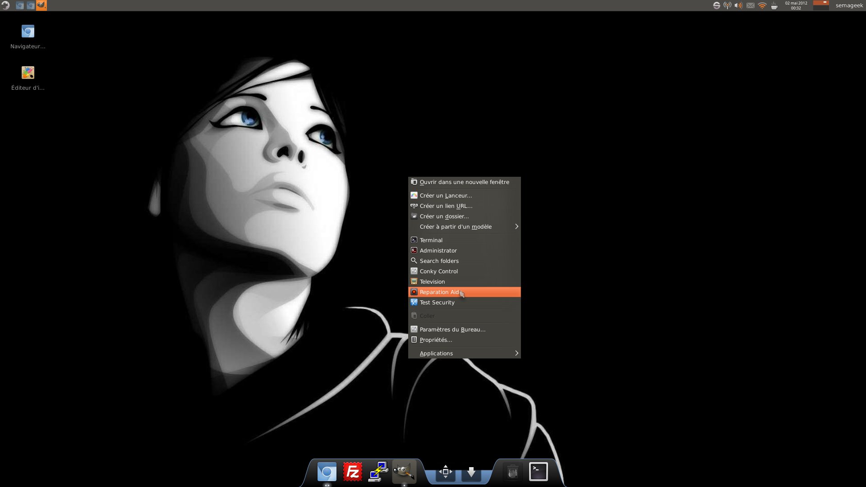The width and height of the screenshot is (866, 487).
Task: Open the semageek user menu
Action: (849, 5)
